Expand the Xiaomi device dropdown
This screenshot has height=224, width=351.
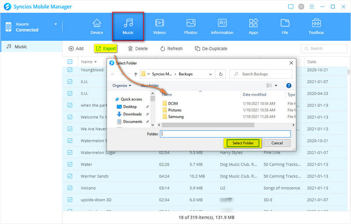pos(56,24)
